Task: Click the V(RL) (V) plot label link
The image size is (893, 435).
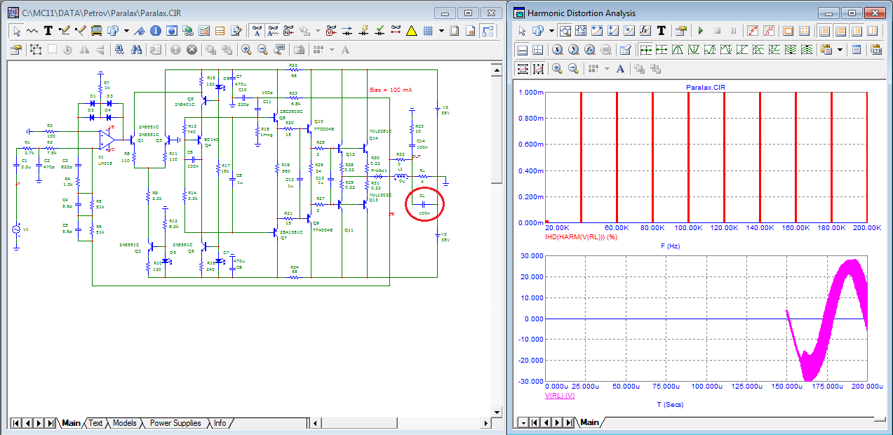Action: pyautogui.click(x=560, y=396)
